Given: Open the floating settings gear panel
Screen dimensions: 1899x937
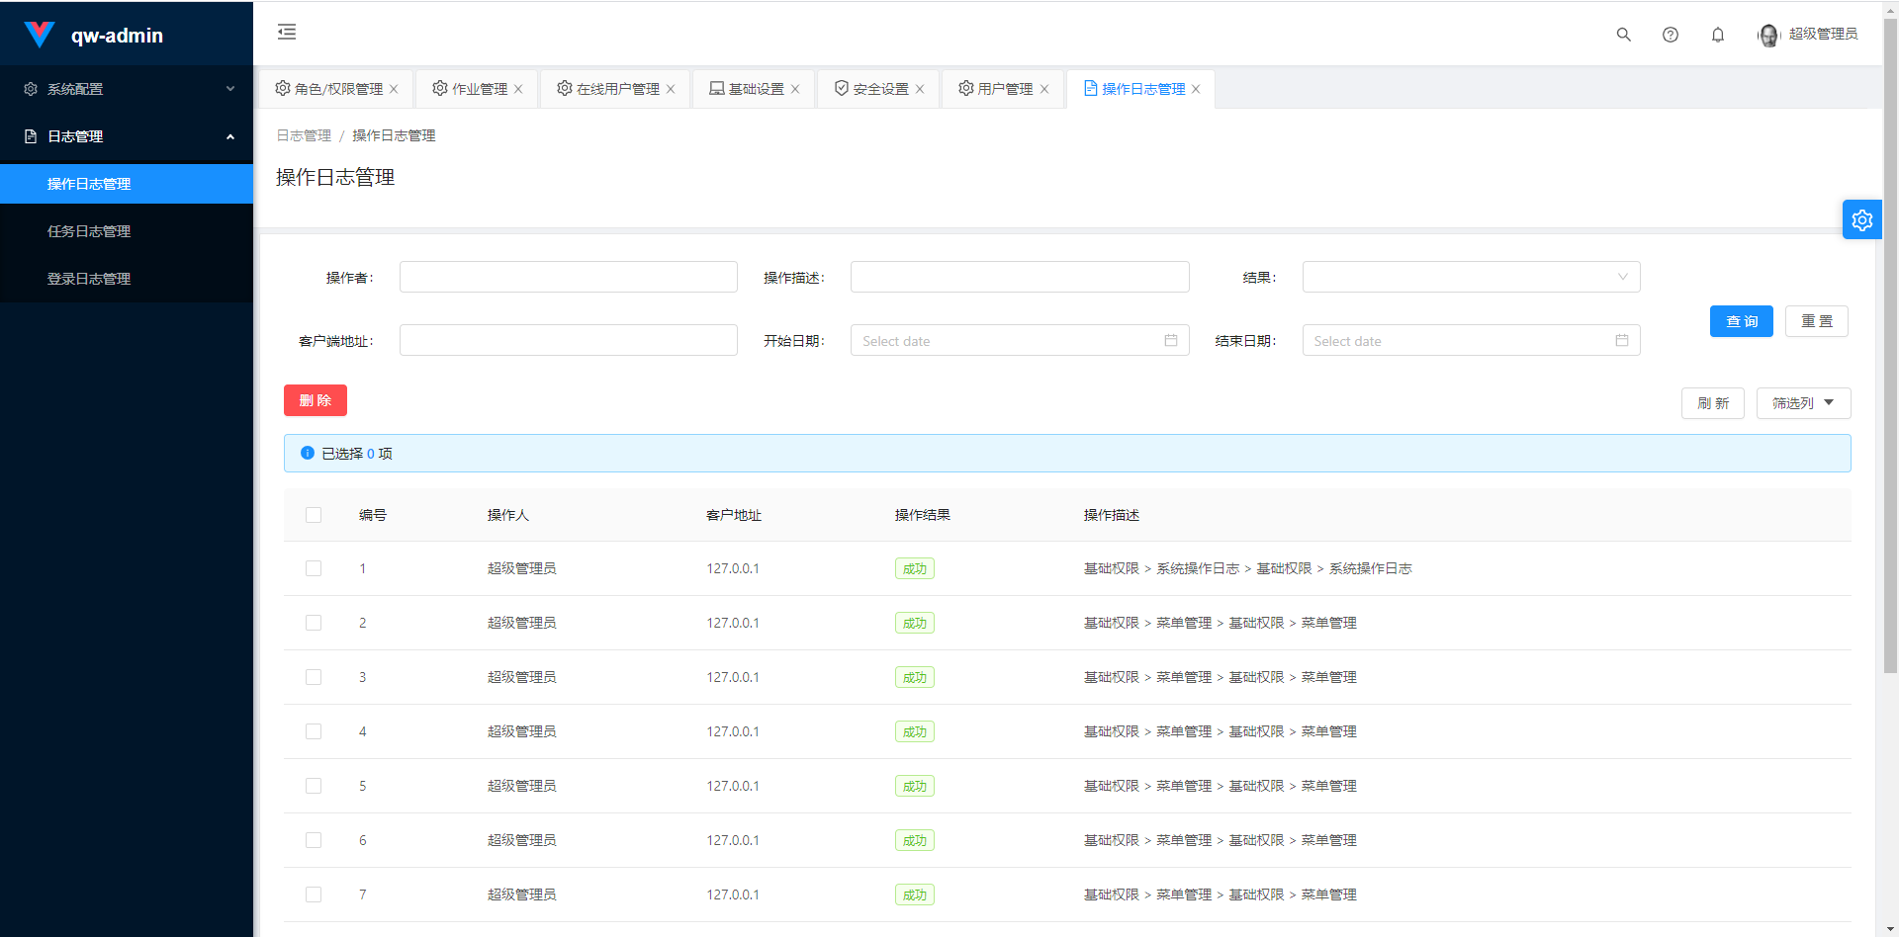Looking at the screenshot, I should [x=1862, y=219].
